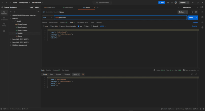
Task: Switch to the Authorization tab
Action: coord(53,22)
